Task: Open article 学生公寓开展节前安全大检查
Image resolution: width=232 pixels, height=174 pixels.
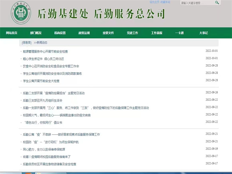Action: point(41,81)
